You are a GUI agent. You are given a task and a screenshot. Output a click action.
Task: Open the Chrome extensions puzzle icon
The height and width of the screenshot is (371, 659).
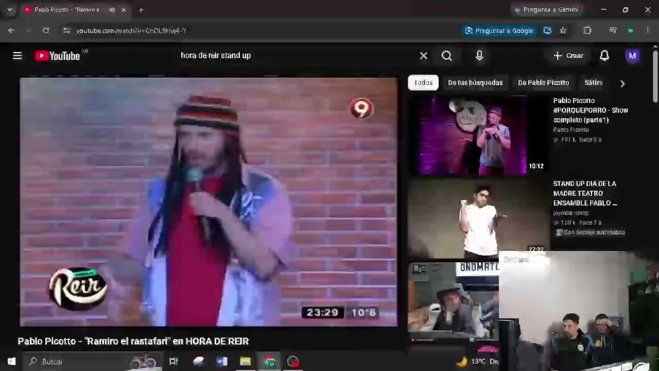587,30
